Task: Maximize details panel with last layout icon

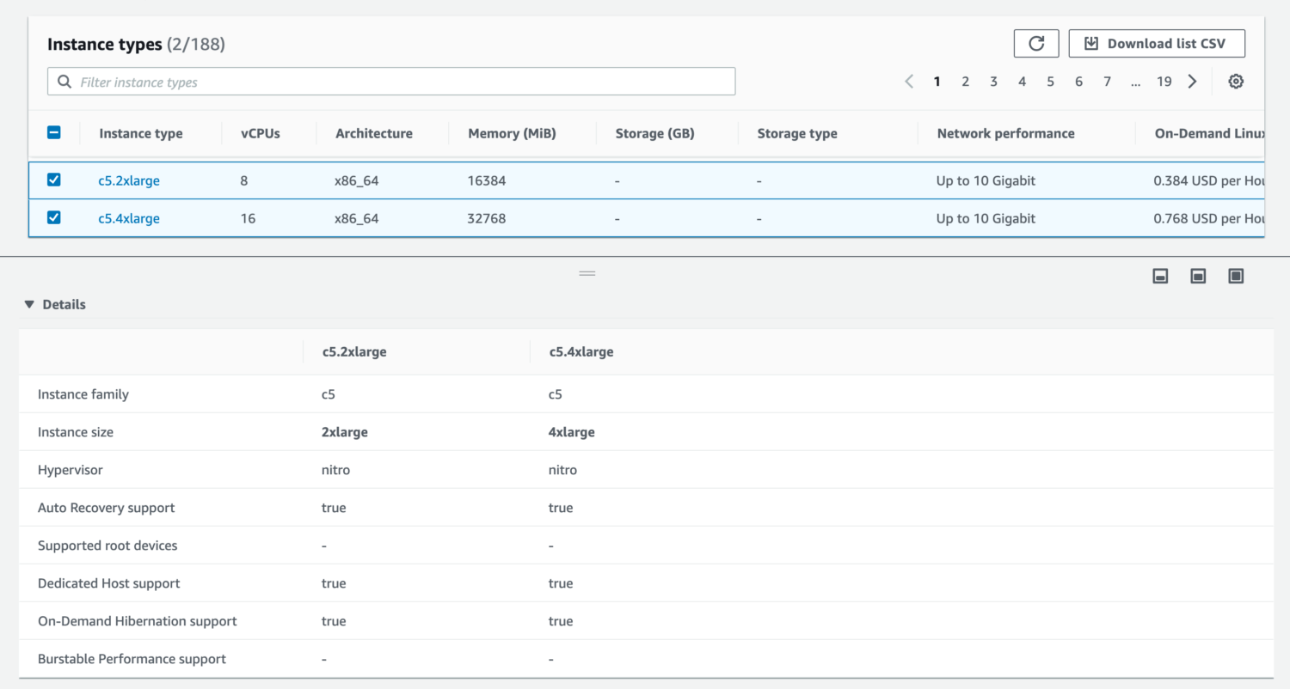Action: click(1236, 276)
